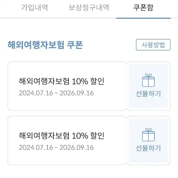Tap gift box icon on first coupon

point(148,80)
